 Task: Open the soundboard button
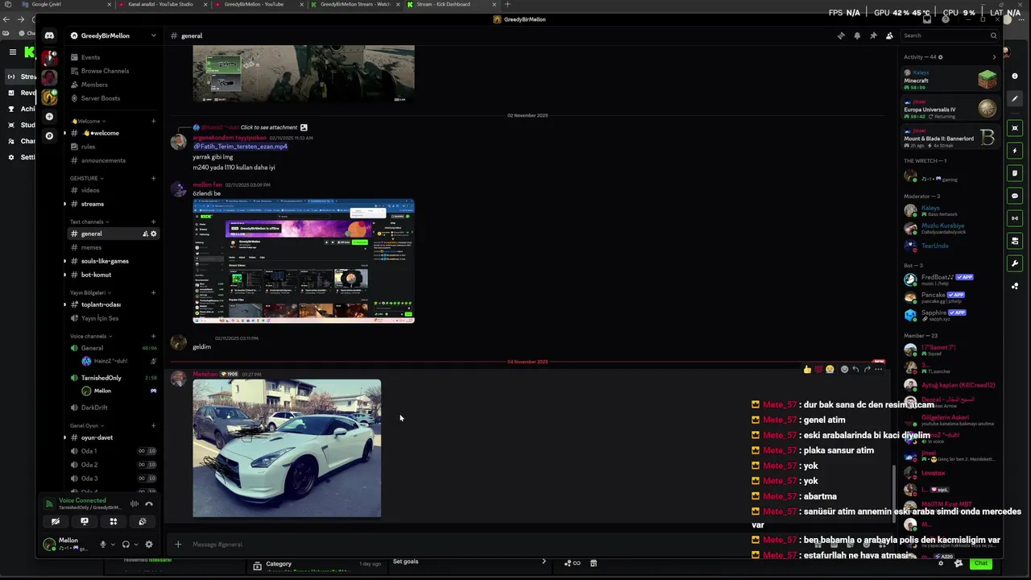143,521
